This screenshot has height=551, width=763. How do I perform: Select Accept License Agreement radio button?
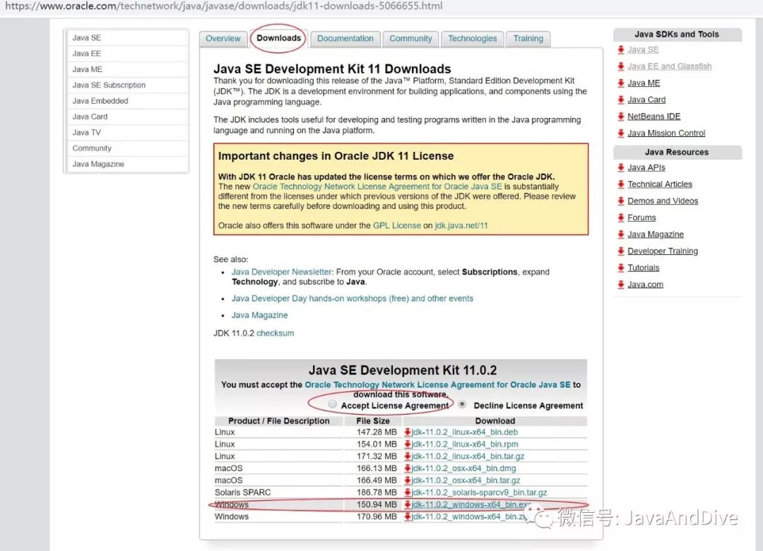click(x=332, y=404)
